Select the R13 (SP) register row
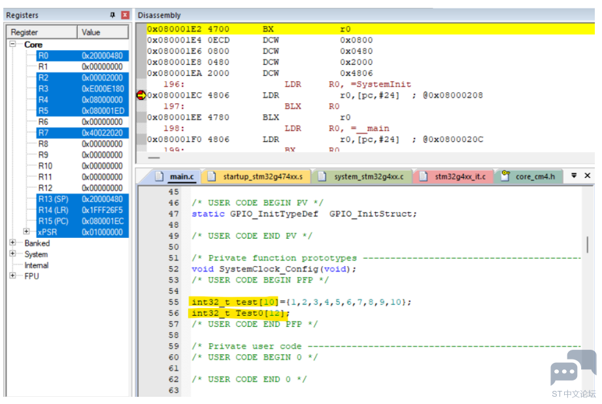The image size is (602, 404). click(82, 199)
